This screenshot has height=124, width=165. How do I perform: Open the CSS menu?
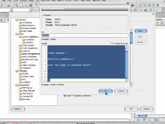tap(37, 1)
